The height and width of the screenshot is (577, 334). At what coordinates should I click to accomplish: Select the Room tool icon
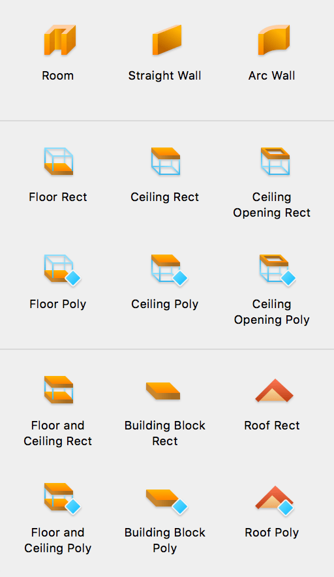pos(59,40)
